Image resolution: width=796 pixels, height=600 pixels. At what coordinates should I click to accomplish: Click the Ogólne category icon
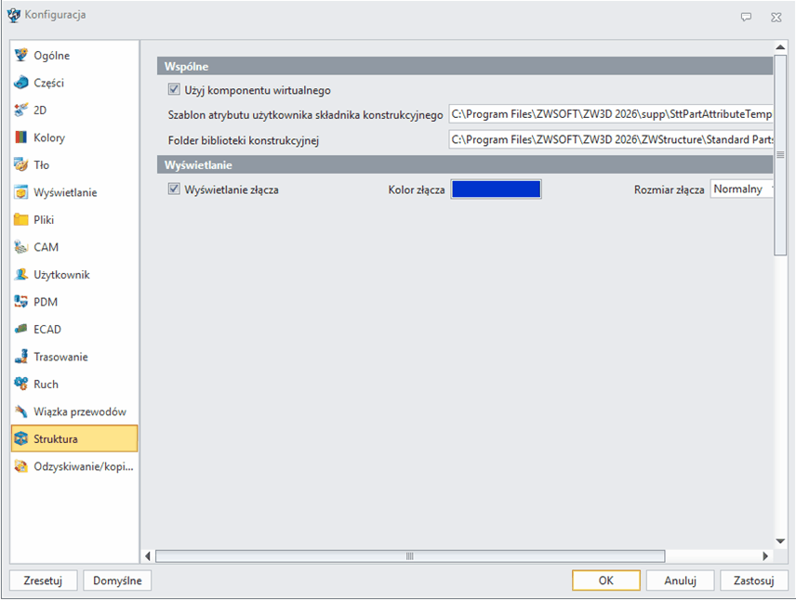(21, 56)
